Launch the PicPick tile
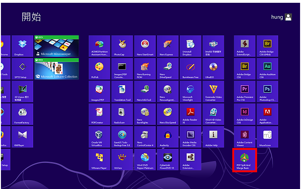This screenshot has width=301, height=189. pos(100,69)
